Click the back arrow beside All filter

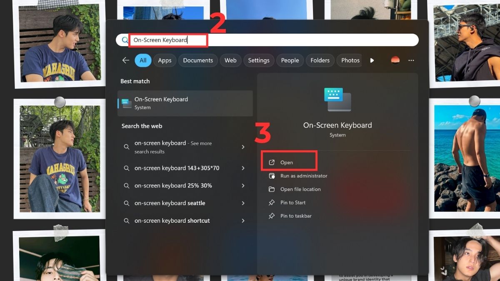point(125,60)
